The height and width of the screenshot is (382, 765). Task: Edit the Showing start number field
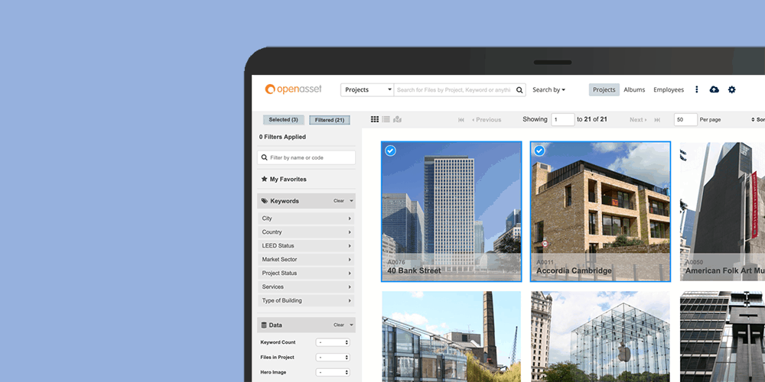pyautogui.click(x=563, y=119)
